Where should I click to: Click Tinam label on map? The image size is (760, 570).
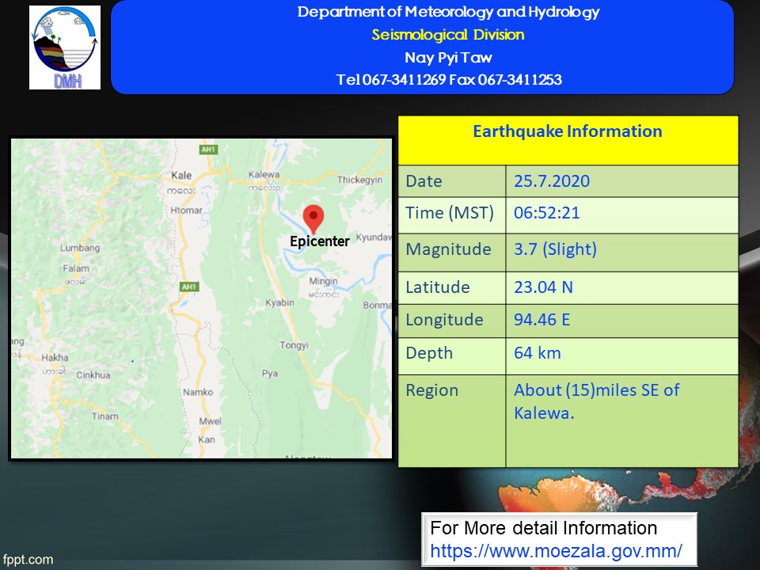click(104, 416)
